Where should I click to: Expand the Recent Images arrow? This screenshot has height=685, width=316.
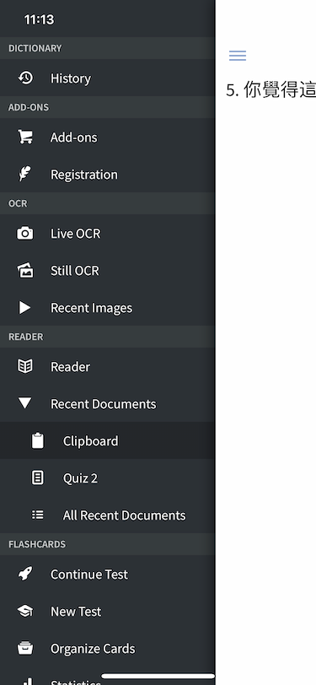click(25, 308)
